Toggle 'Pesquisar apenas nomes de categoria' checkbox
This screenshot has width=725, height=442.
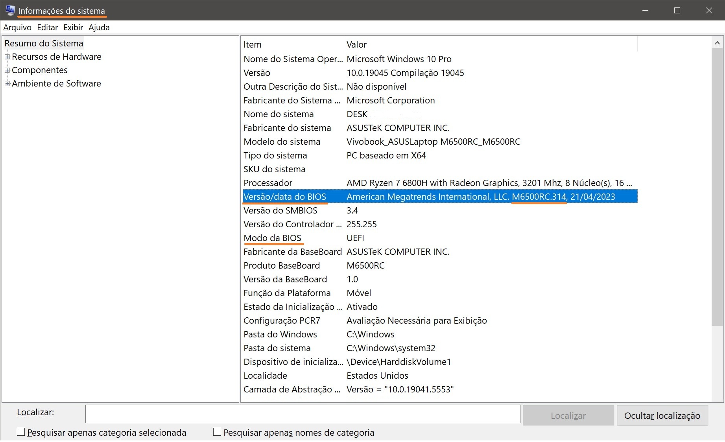pyautogui.click(x=217, y=432)
